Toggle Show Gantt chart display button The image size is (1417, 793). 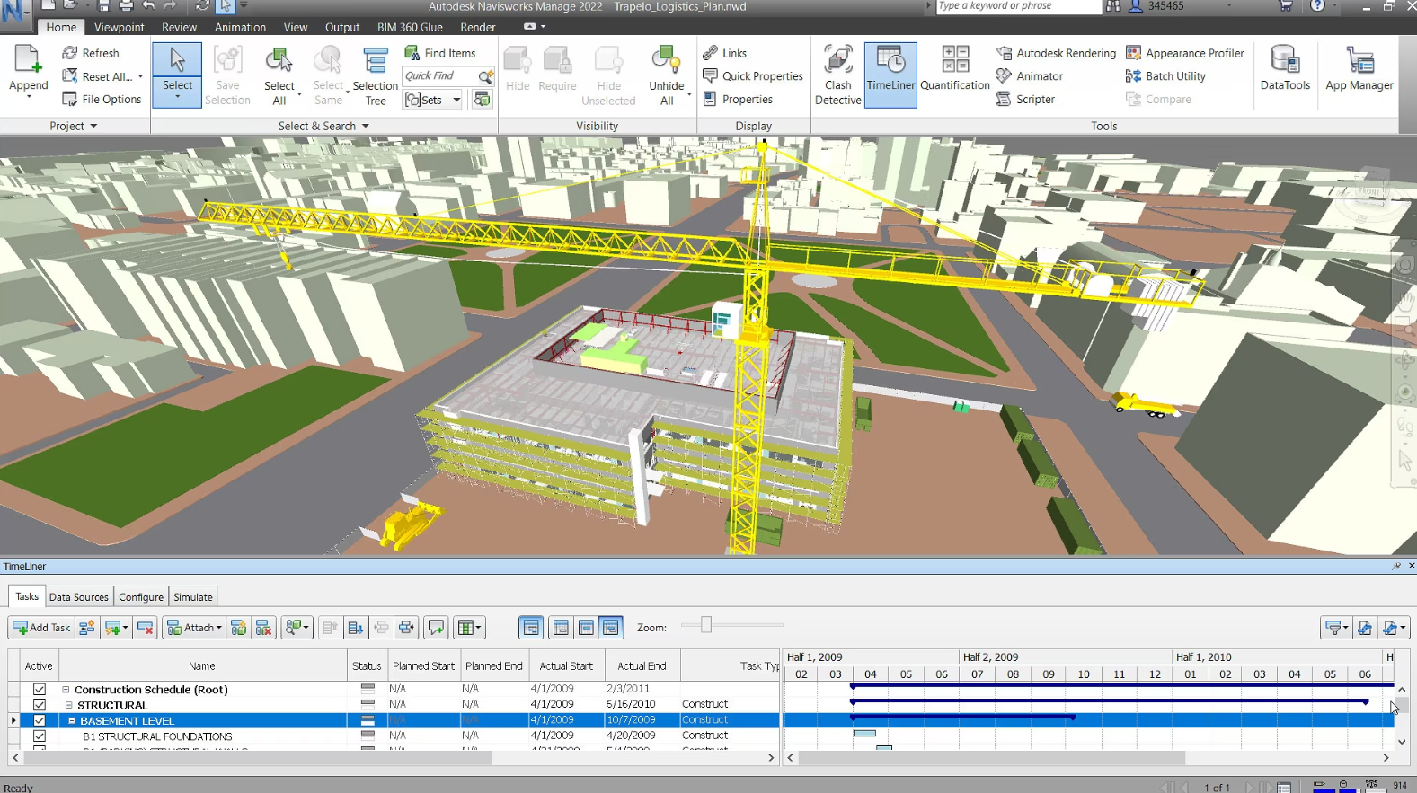531,628
